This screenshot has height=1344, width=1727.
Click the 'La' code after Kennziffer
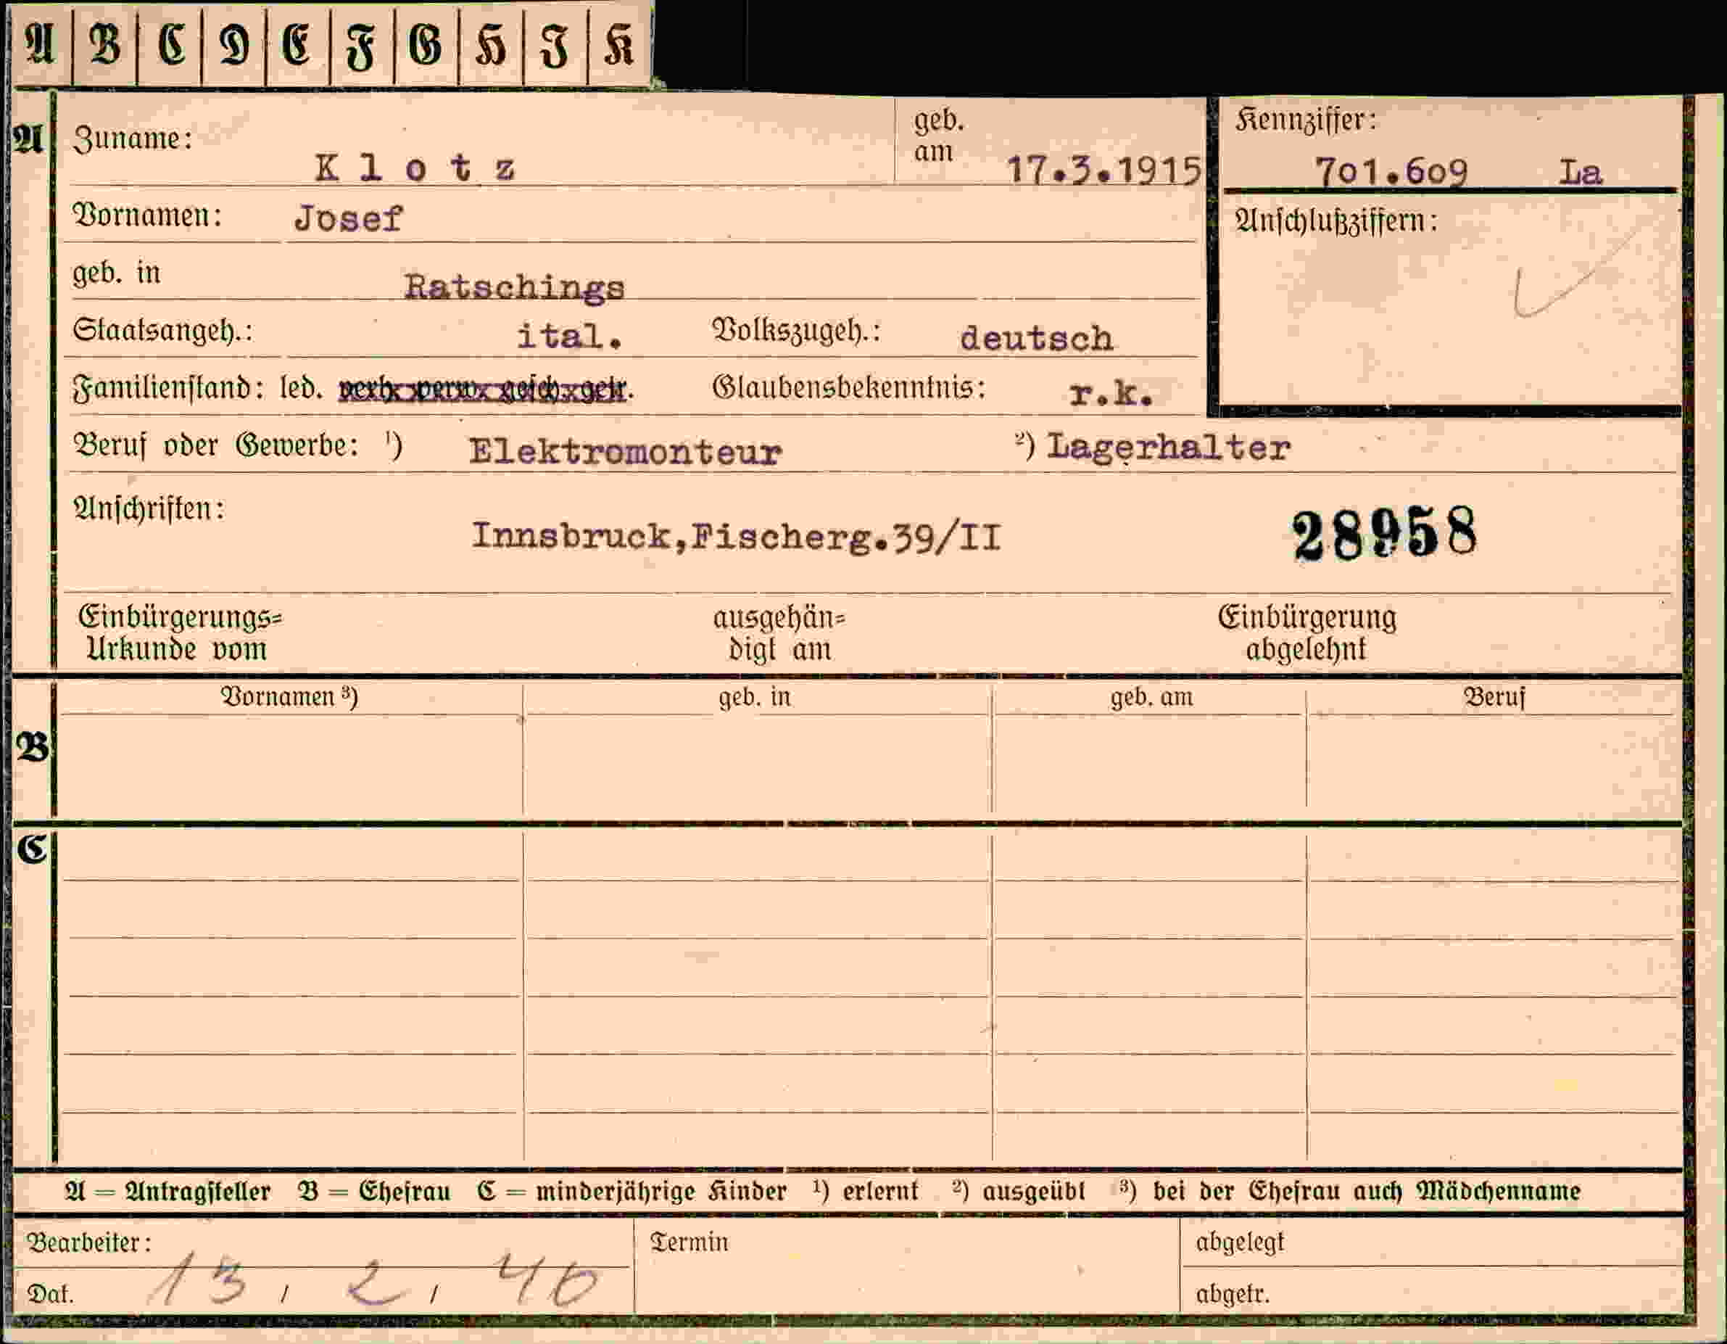click(1580, 172)
